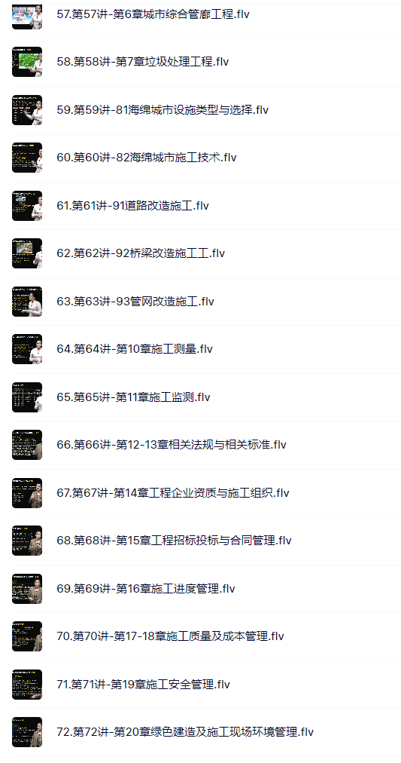Open 61.第61讲-91道路改造施工.flv

coord(132,206)
